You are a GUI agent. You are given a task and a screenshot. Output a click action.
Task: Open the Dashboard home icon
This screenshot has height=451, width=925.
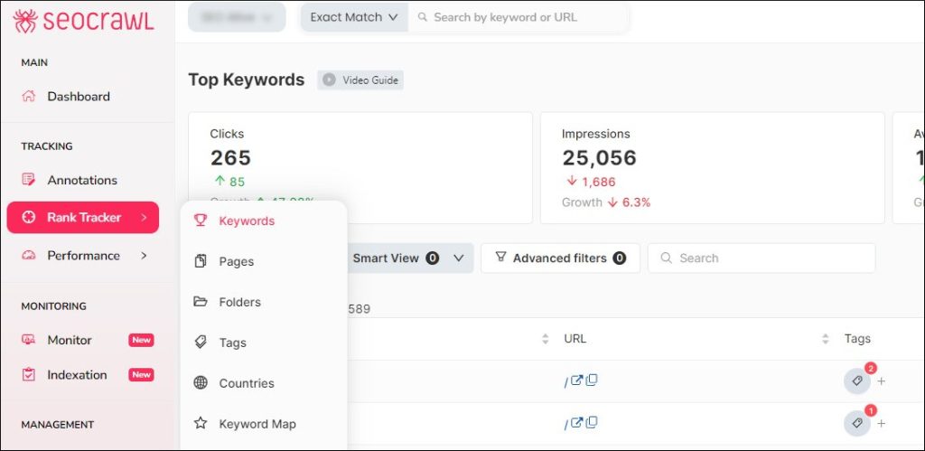point(28,96)
